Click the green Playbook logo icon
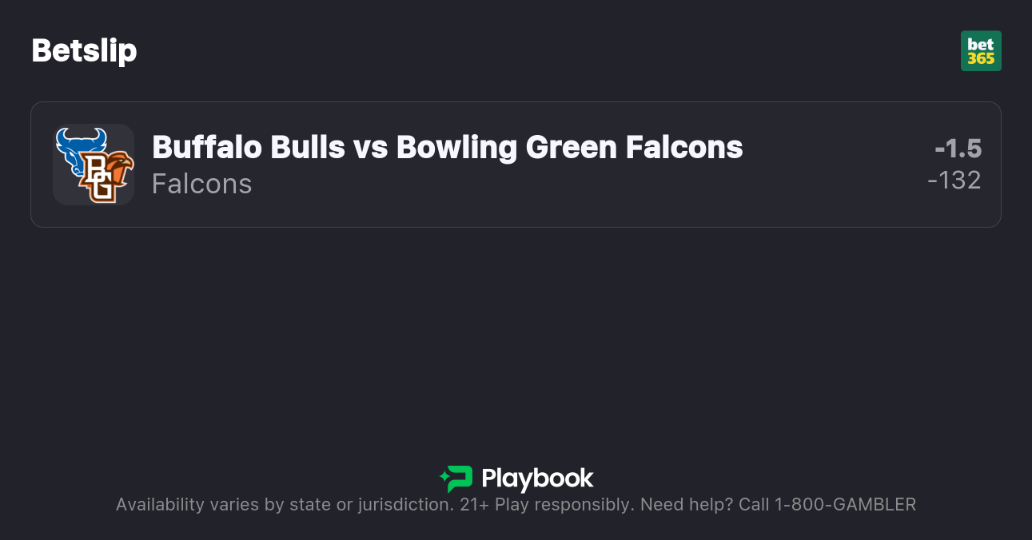Image resolution: width=1032 pixels, height=540 pixels. (456, 478)
